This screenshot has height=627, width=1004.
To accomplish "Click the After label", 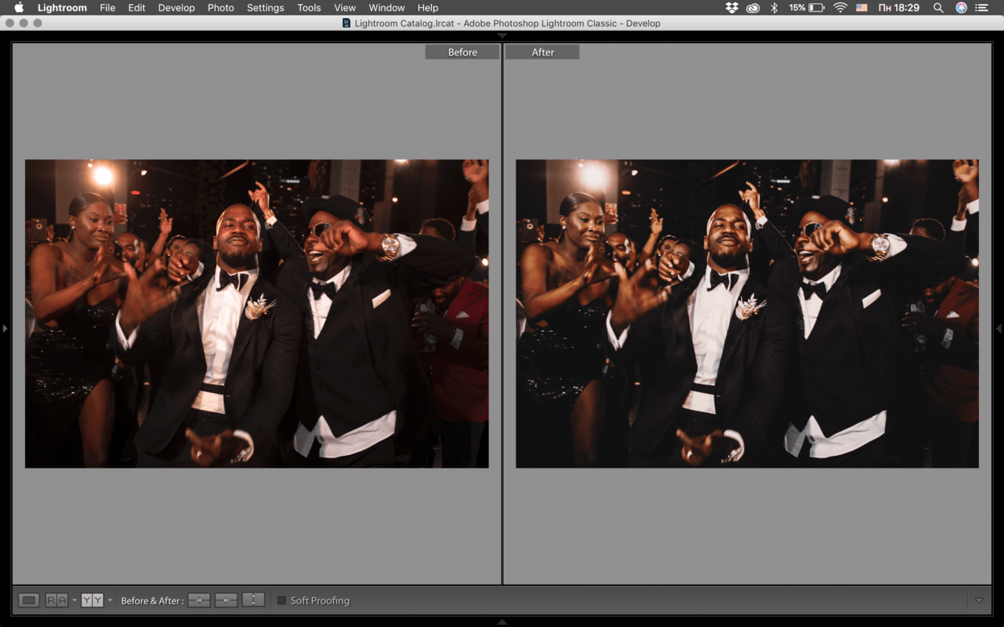I will 542,52.
